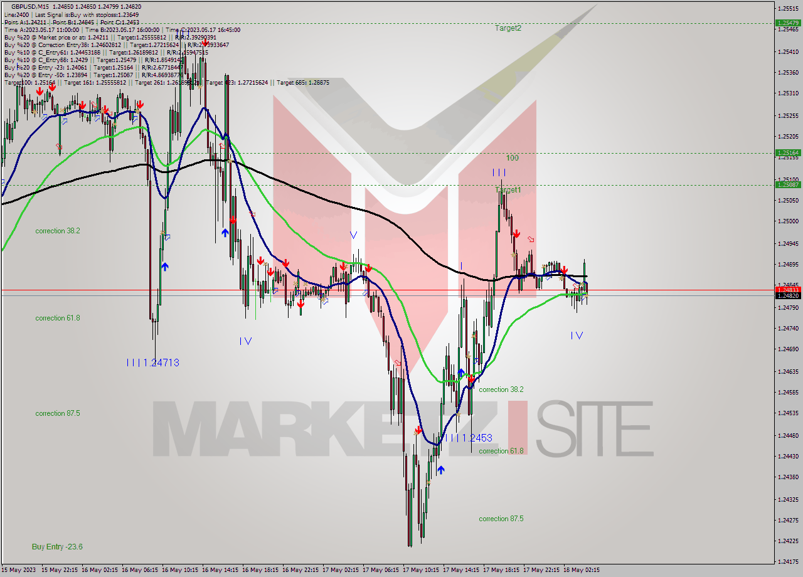The height and width of the screenshot is (577, 803).
Task: Click the 1.24225 price axis label
Action: 787,541
